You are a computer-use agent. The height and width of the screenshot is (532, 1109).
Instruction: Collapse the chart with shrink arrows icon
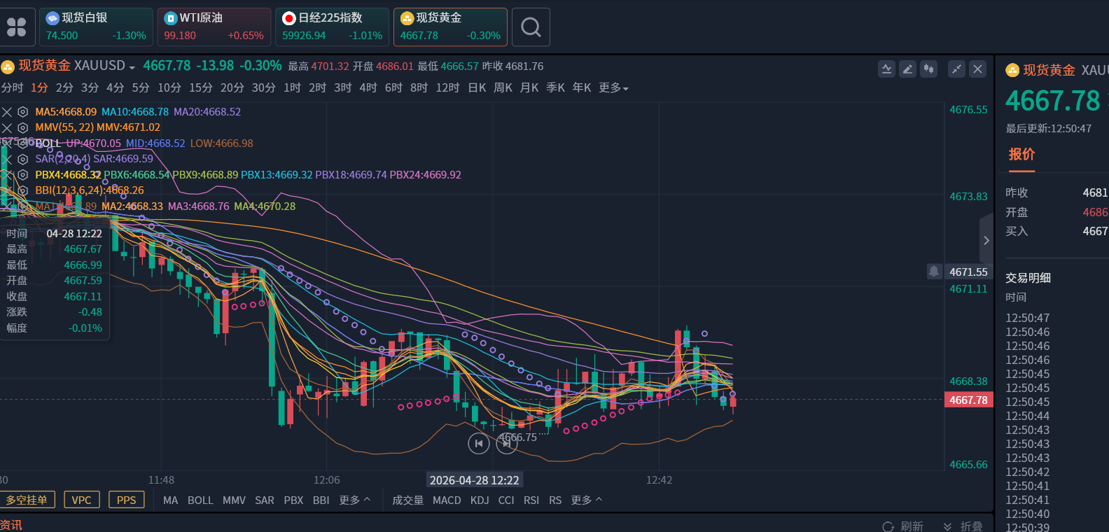pyautogui.click(x=956, y=69)
